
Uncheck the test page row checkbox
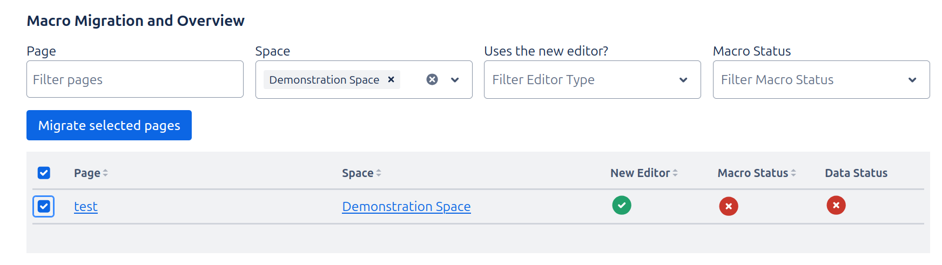(x=44, y=206)
